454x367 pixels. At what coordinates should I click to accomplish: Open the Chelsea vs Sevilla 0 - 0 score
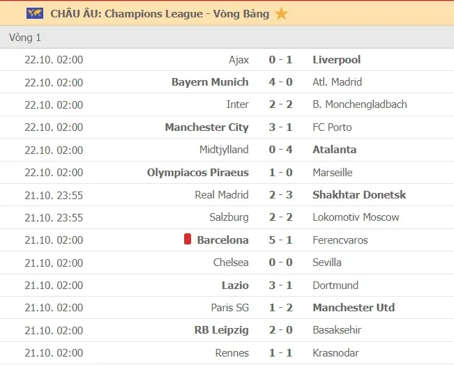[280, 263]
